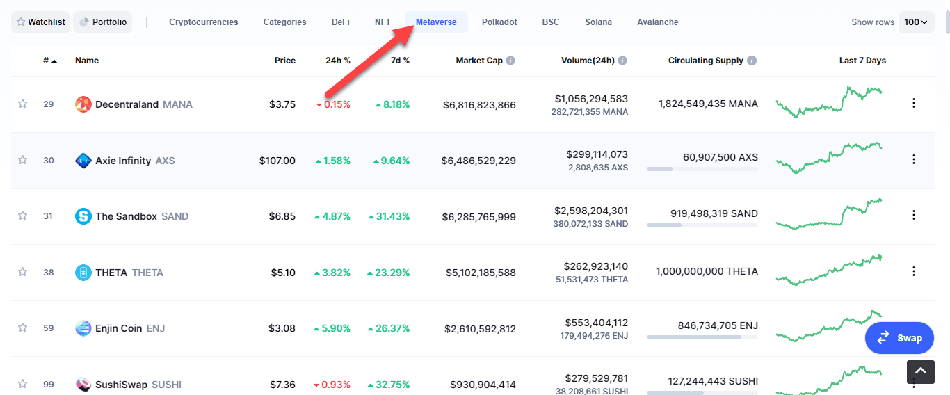The image size is (950, 395).
Task: Open the THETA logo icon
Action: [x=83, y=273]
